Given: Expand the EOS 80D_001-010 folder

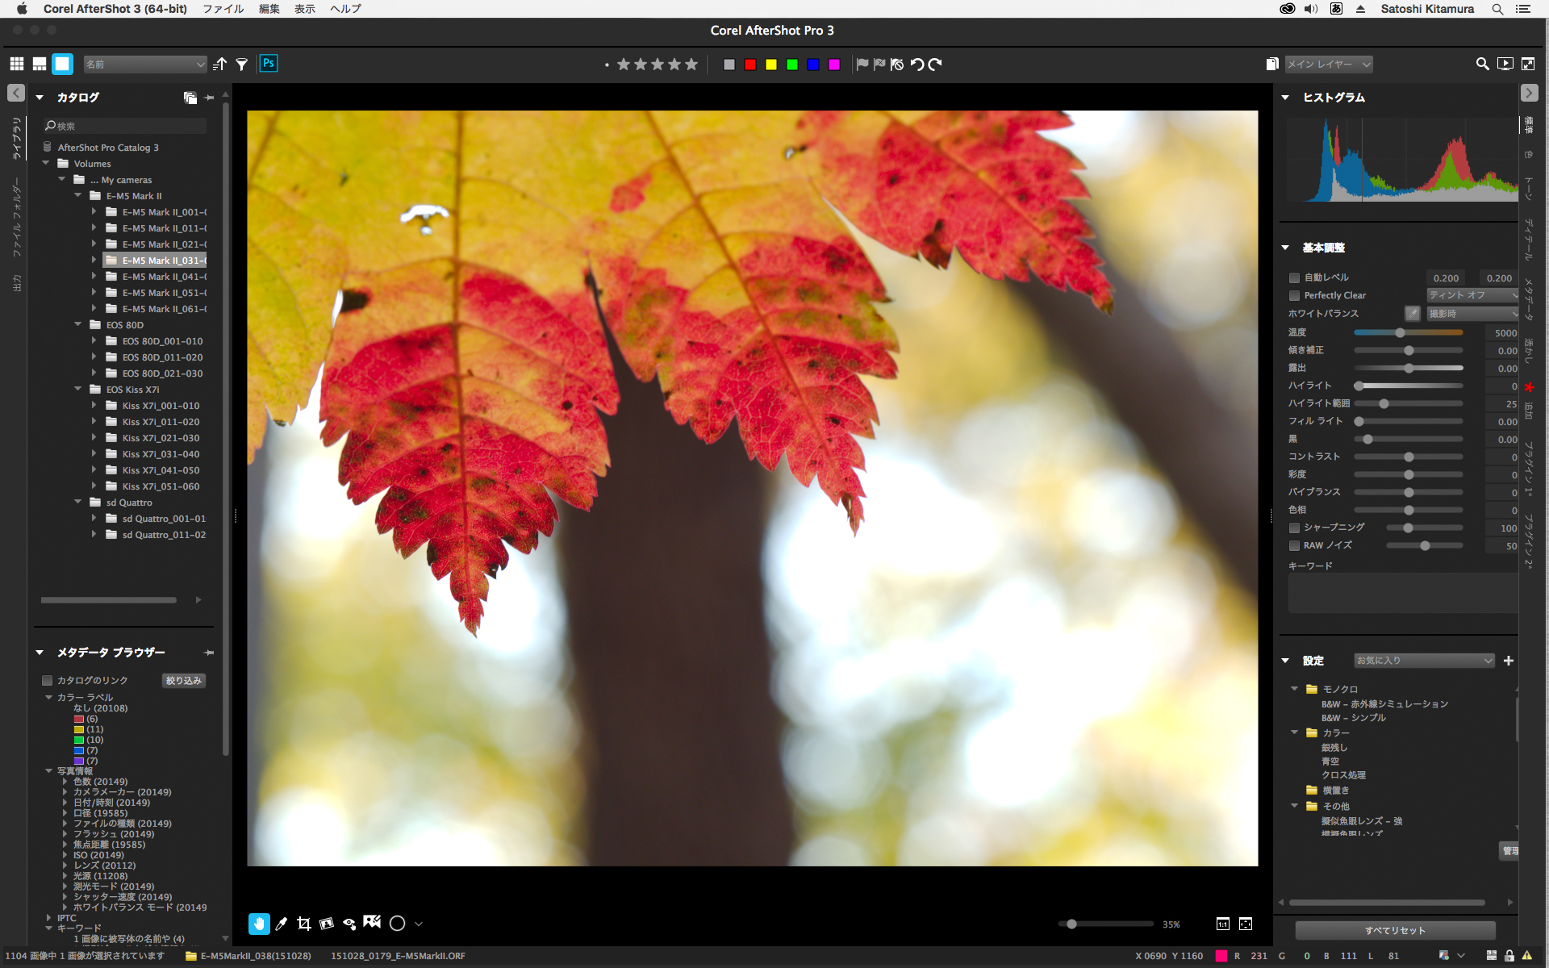Looking at the screenshot, I should point(94,341).
